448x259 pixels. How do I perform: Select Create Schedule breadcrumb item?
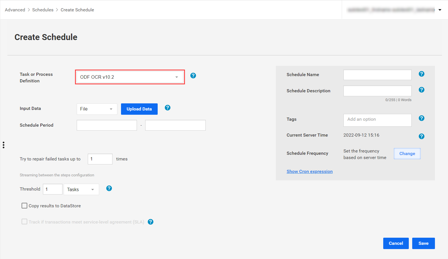(x=77, y=10)
